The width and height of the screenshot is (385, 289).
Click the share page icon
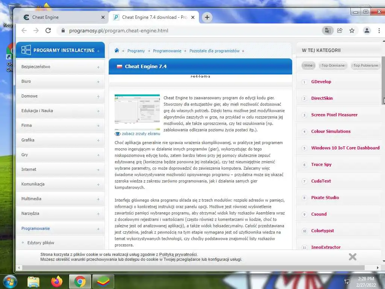click(x=340, y=30)
